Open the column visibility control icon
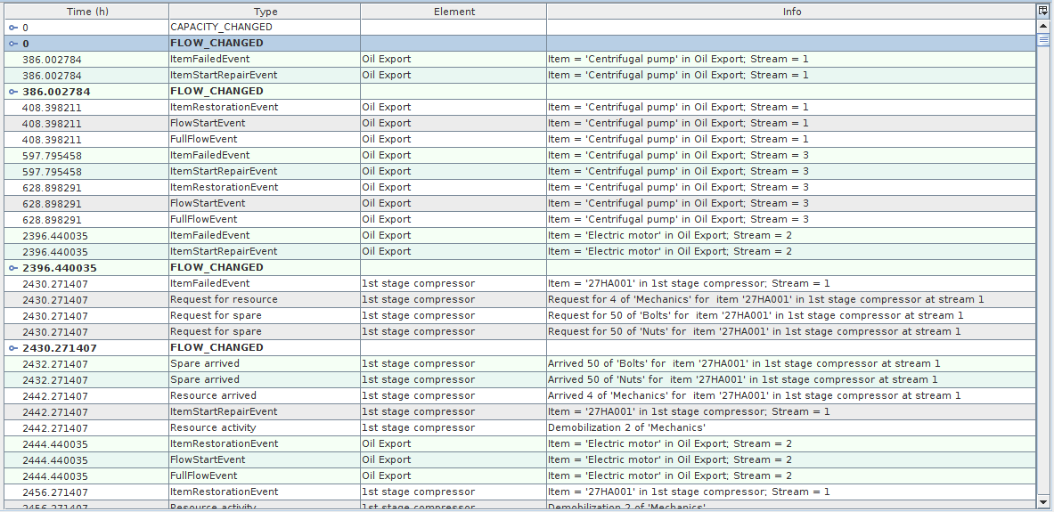Viewport: 1054px width, 512px height. click(1043, 11)
